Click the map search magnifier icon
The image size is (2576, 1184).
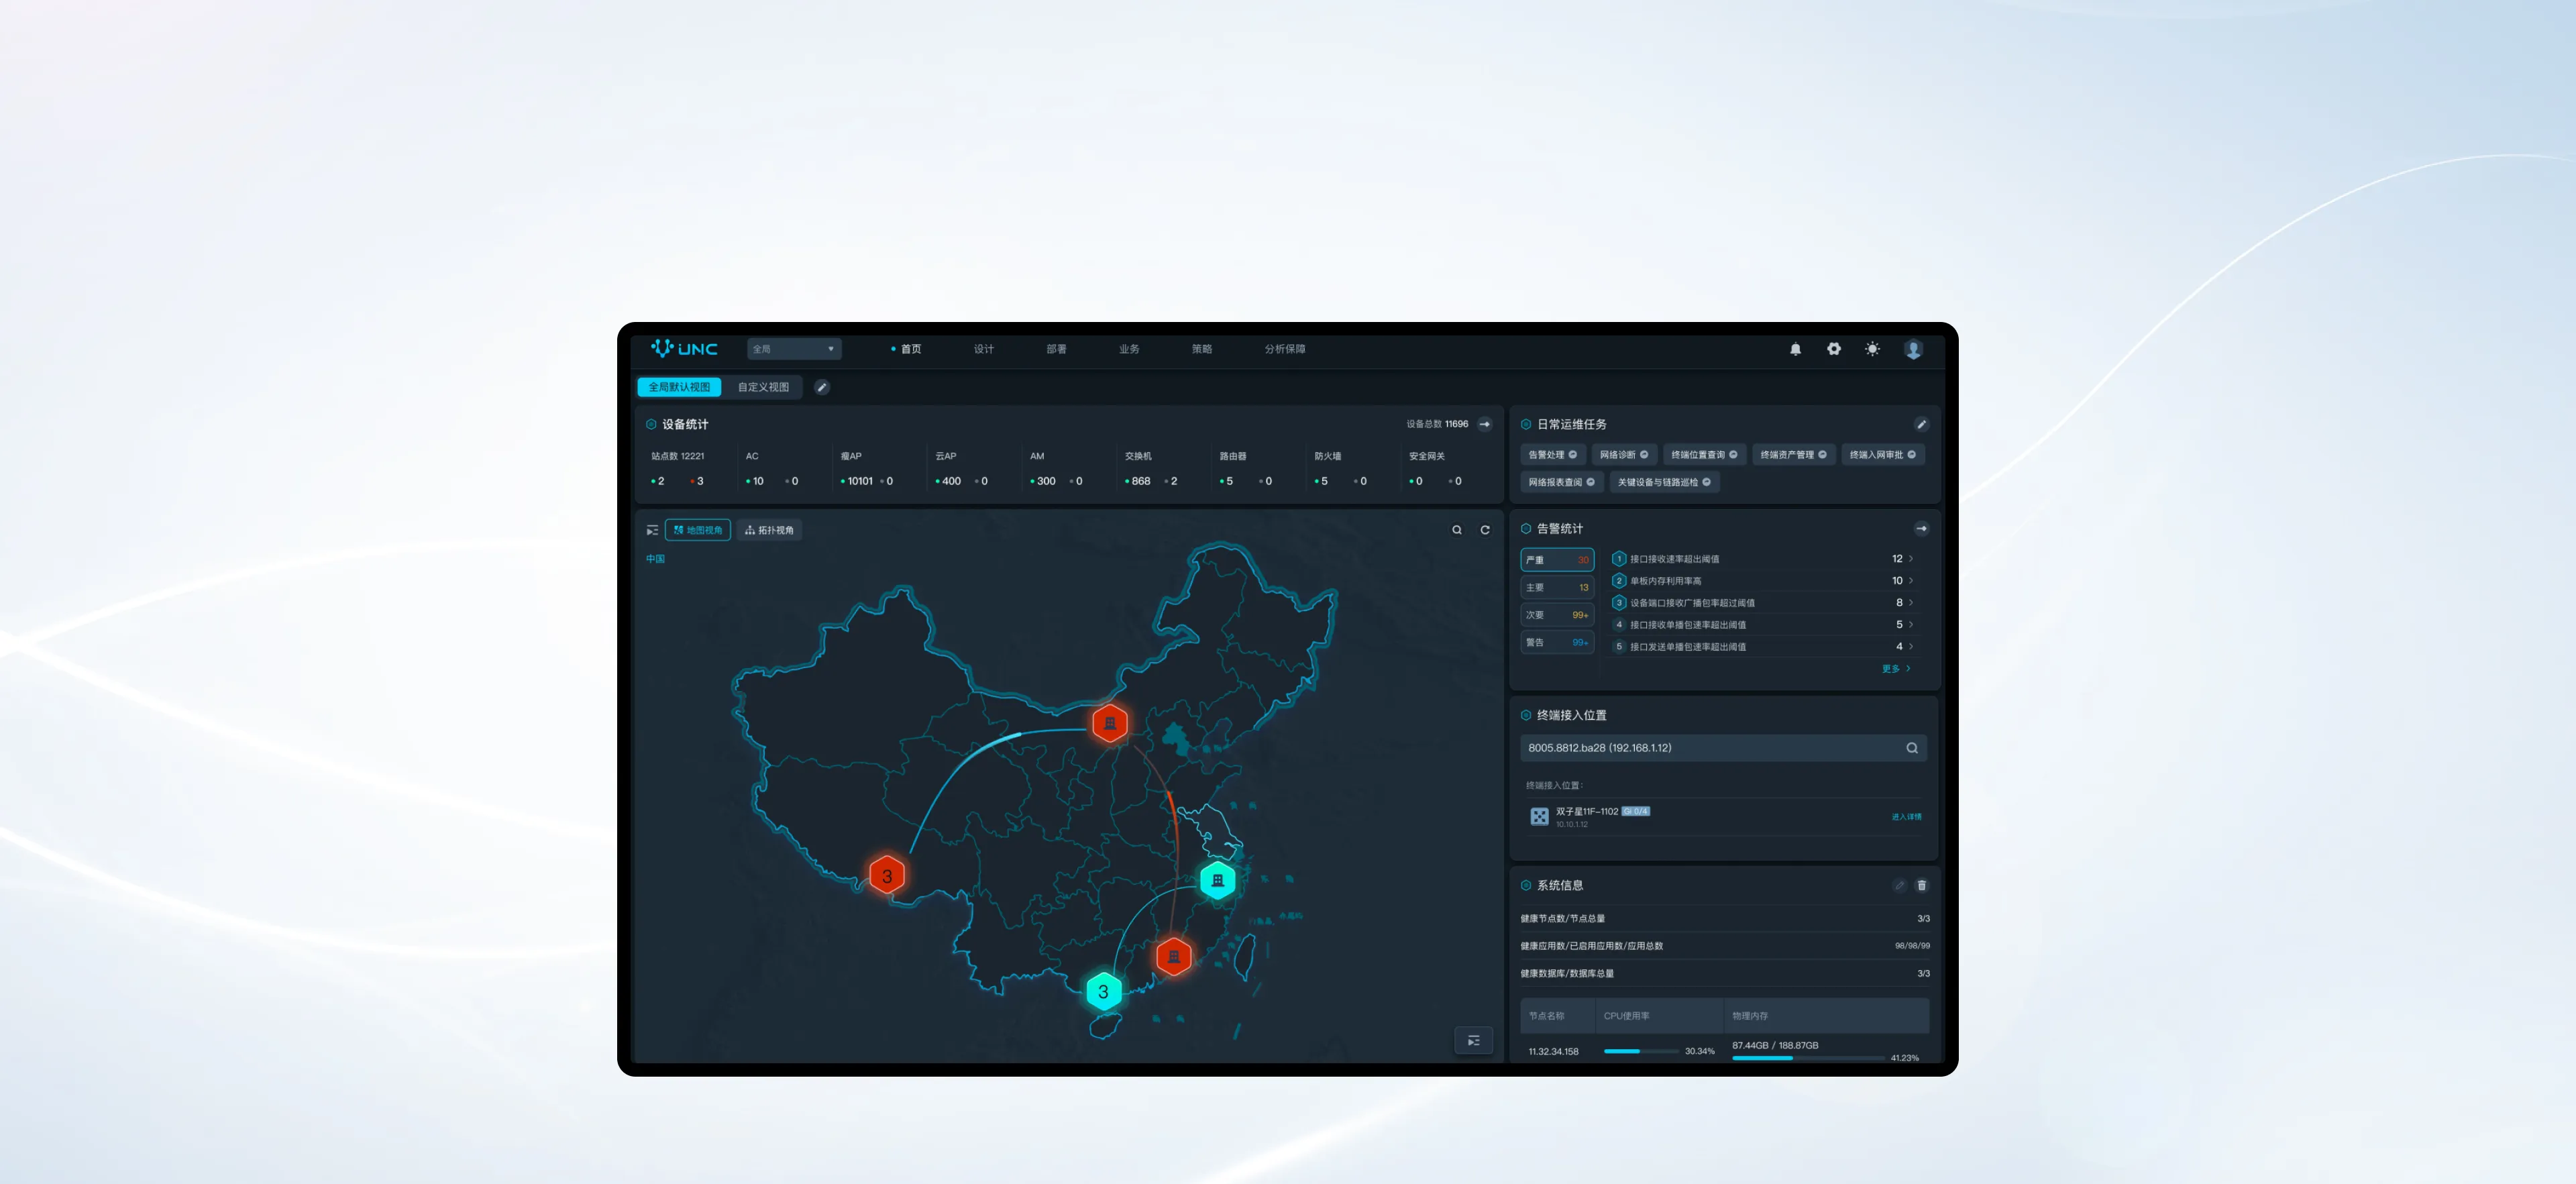[x=1457, y=530]
